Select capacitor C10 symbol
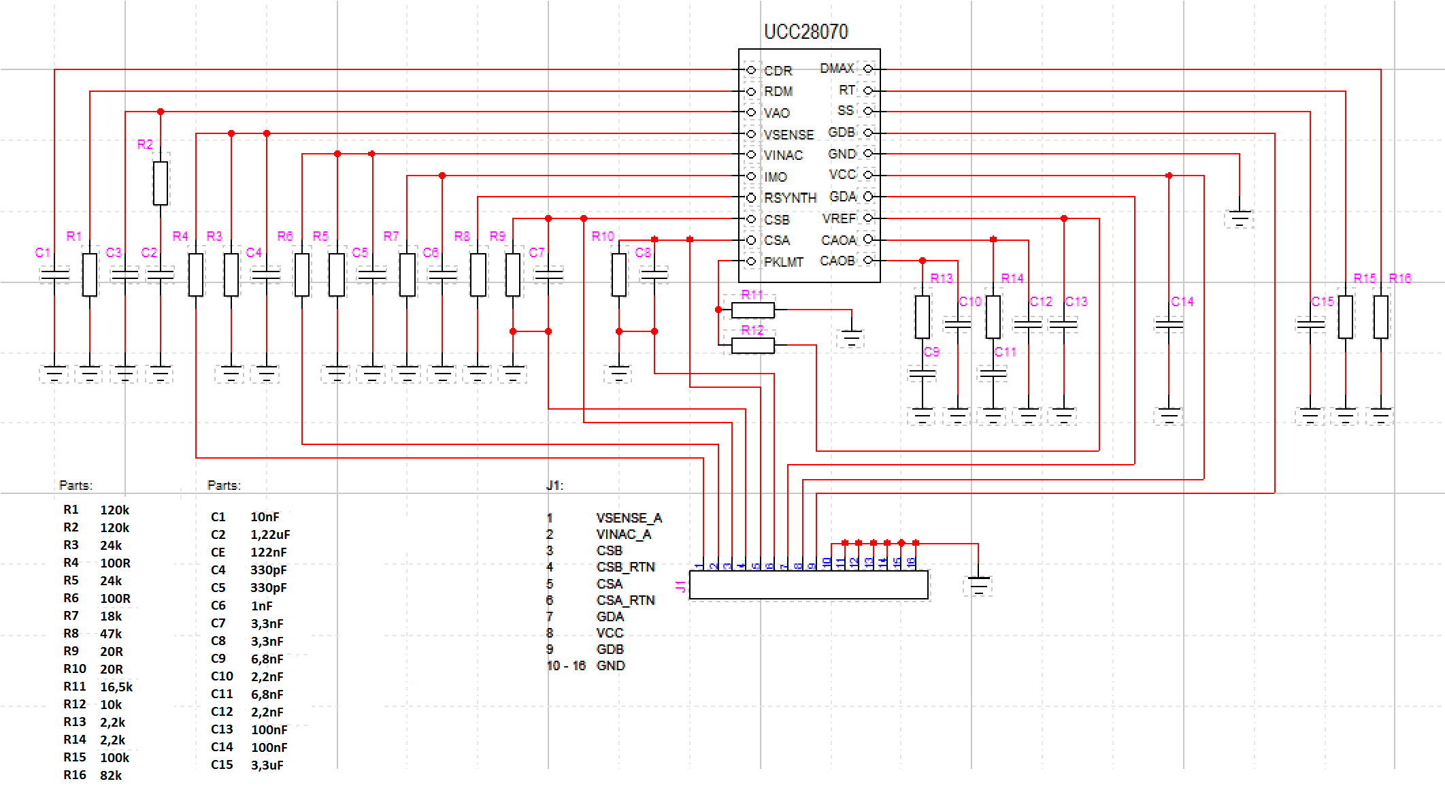1445x790 pixels. pos(958,325)
